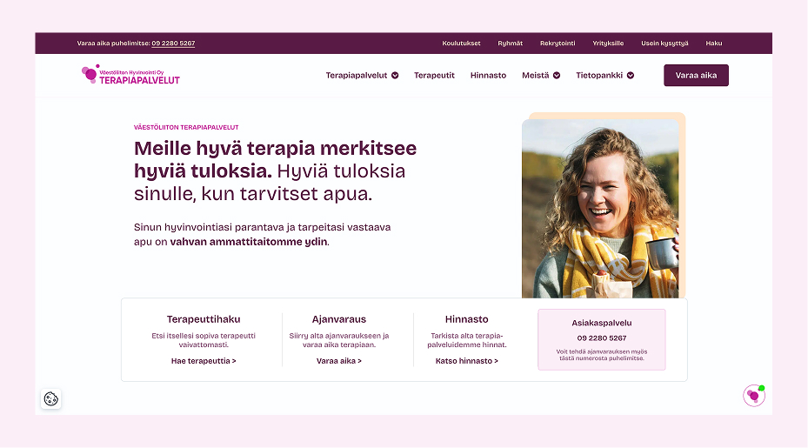Open the chat bubble widget icon

pyautogui.click(x=754, y=396)
